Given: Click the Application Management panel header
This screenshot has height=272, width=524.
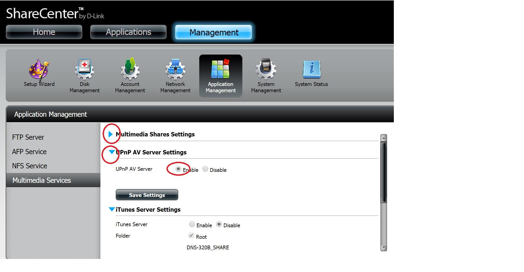Looking at the screenshot, I should pos(200,114).
